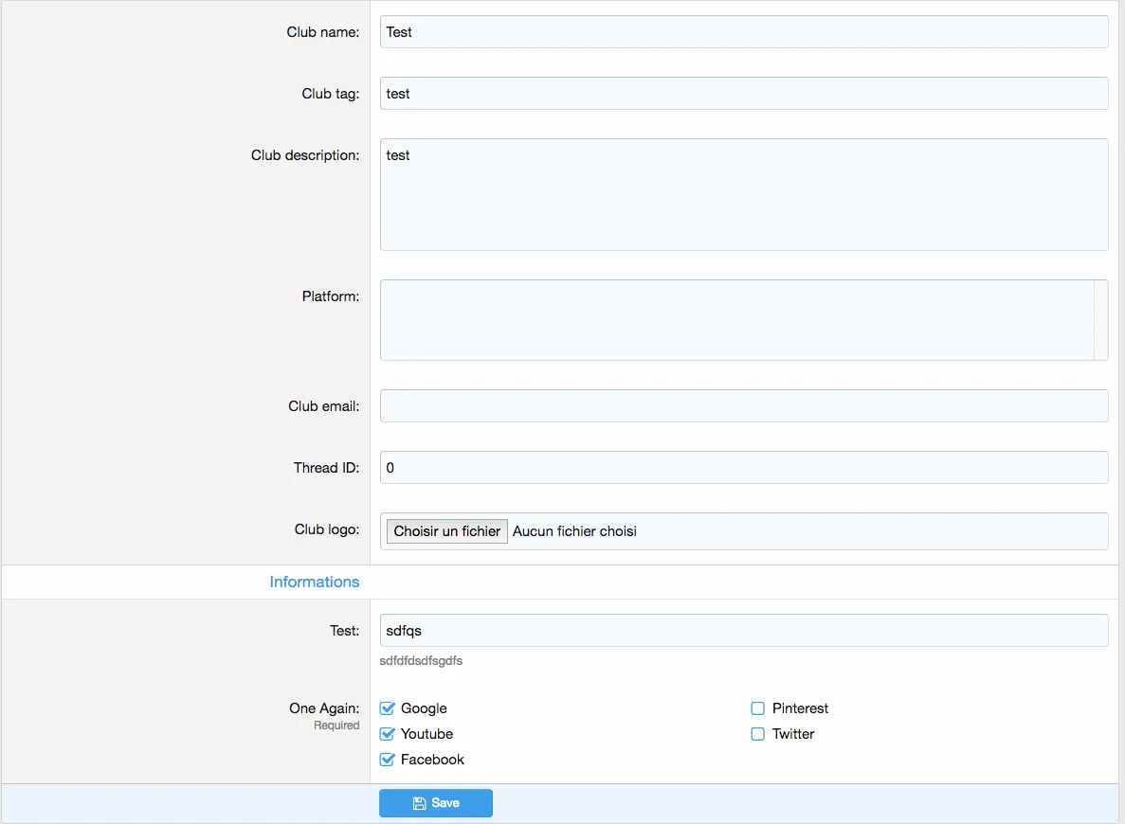
Task: Focus the Club name input field
Action: point(743,32)
